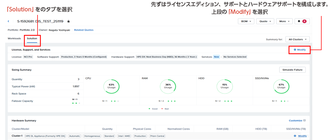
Task: Expand the BOM dropdown
Action: pos(246,21)
